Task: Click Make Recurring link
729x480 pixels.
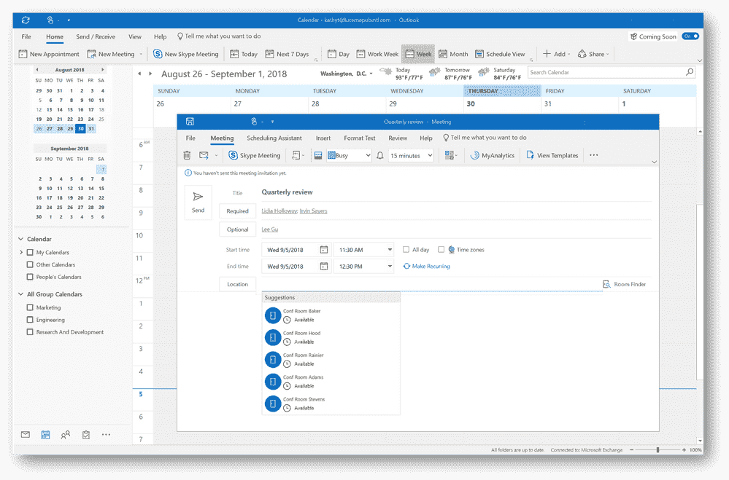Action: coord(426,267)
